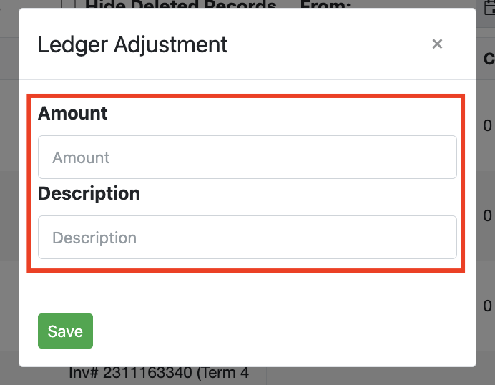Click the middle 0 value at right edge
This screenshot has width=495, height=385.
pos(487,215)
